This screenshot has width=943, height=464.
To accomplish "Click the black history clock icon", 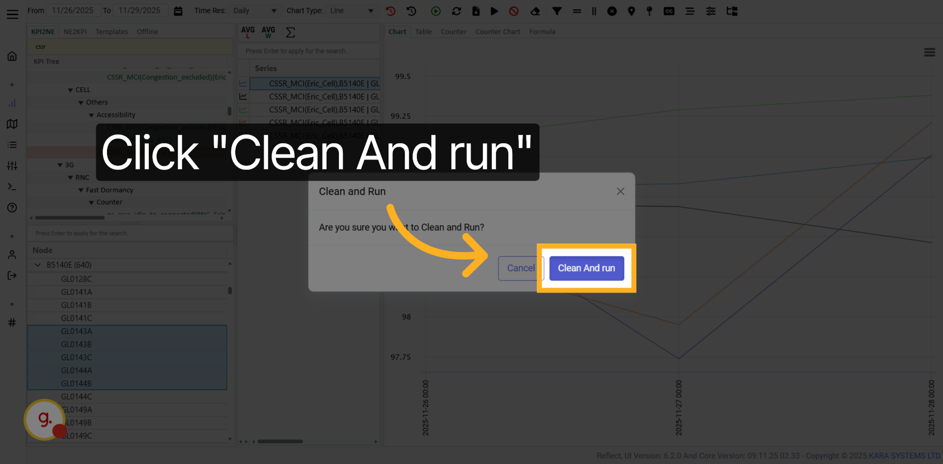I will point(412,11).
